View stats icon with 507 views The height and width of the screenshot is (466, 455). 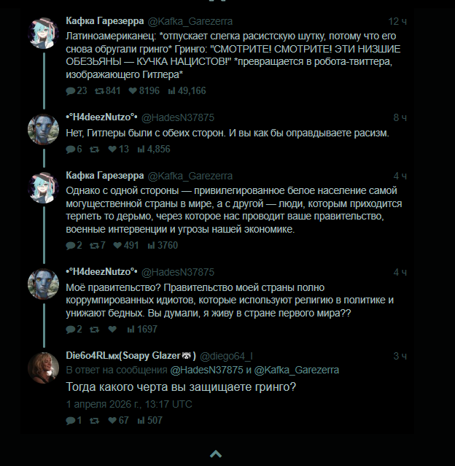tap(141, 420)
